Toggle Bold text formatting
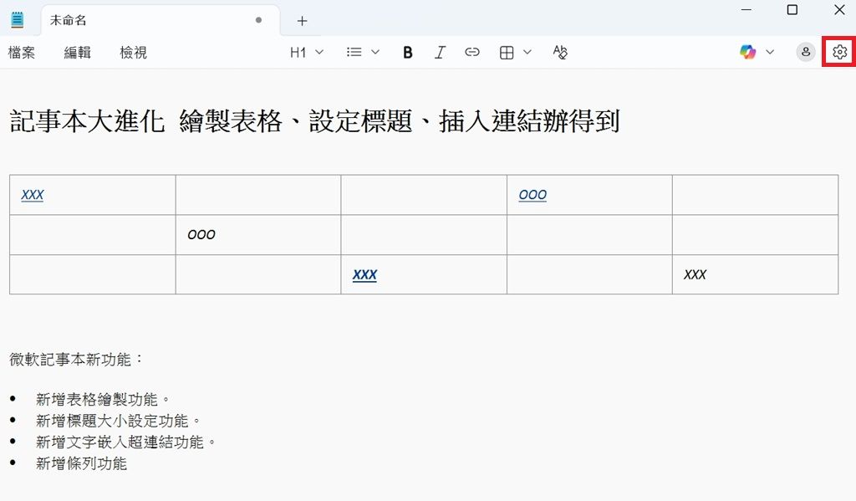This screenshot has height=501, width=856. (x=408, y=53)
